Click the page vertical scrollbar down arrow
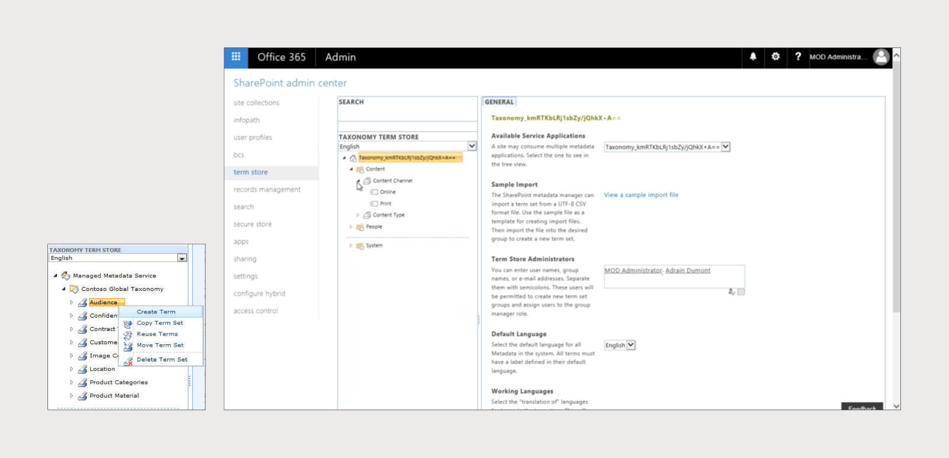 point(896,406)
